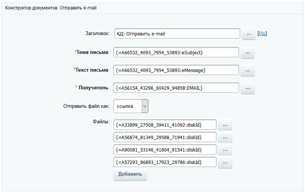This screenshot has height=193, width=305.
Task: Click the ellipsis button beside Получатель field
Action: pyautogui.click(x=247, y=88)
